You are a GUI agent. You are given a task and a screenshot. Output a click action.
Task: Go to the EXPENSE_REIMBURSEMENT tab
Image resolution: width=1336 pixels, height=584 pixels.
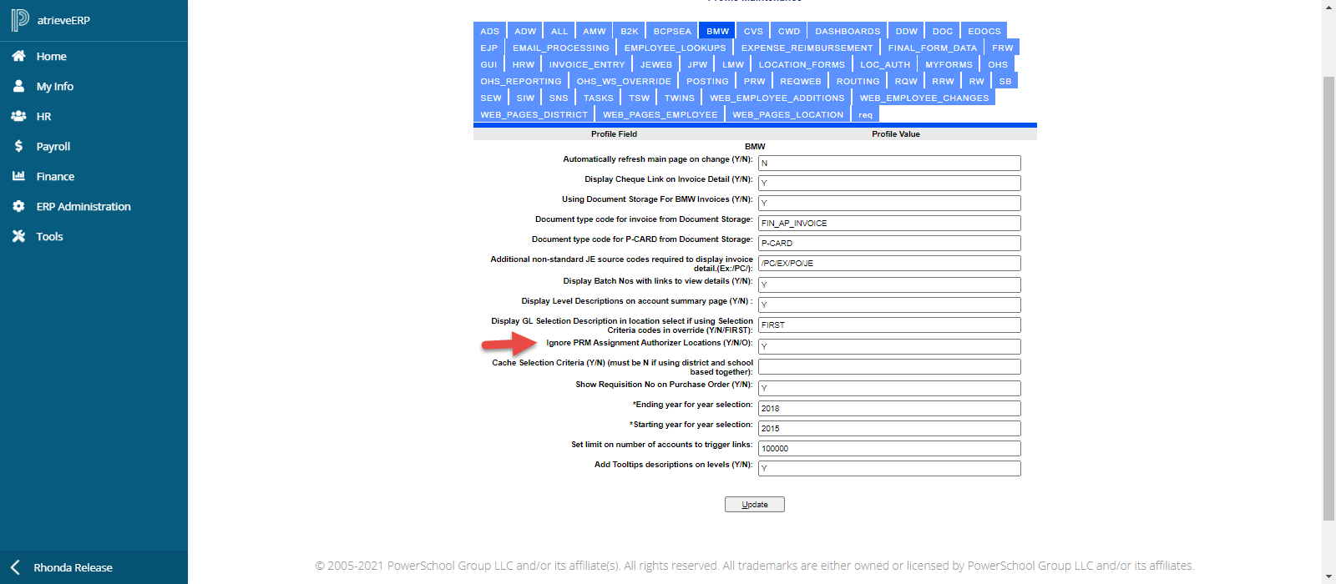807,48
